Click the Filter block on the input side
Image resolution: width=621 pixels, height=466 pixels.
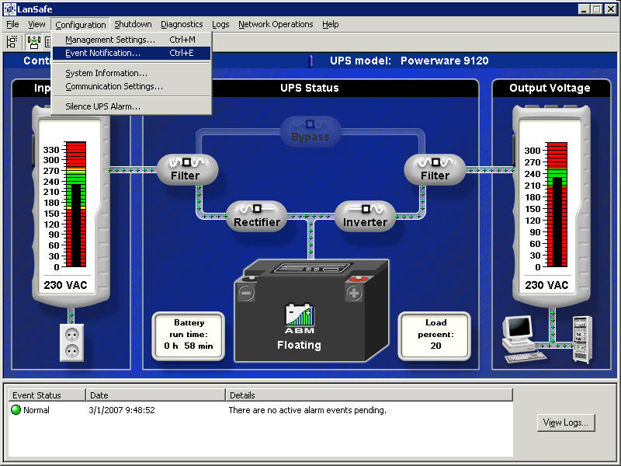point(187,169)
